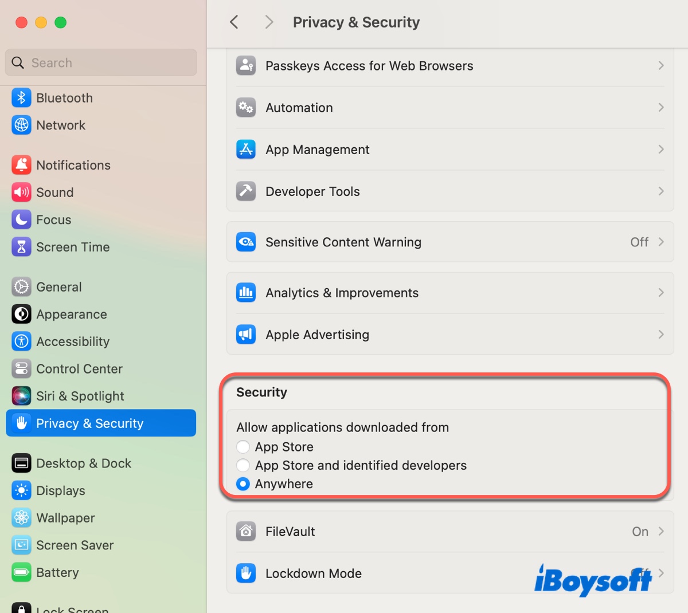688x613 pixels.
Task: Click the green zoom window button
Action: [60, 22]
